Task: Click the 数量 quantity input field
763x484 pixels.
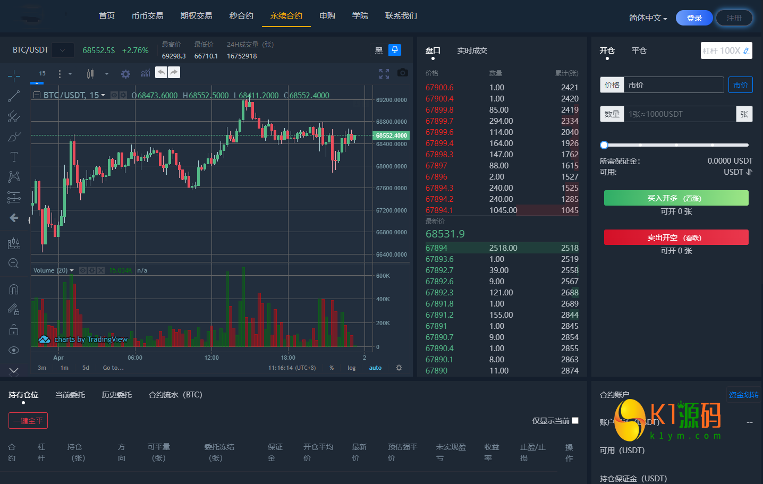Action: click(x=679, y=114)
